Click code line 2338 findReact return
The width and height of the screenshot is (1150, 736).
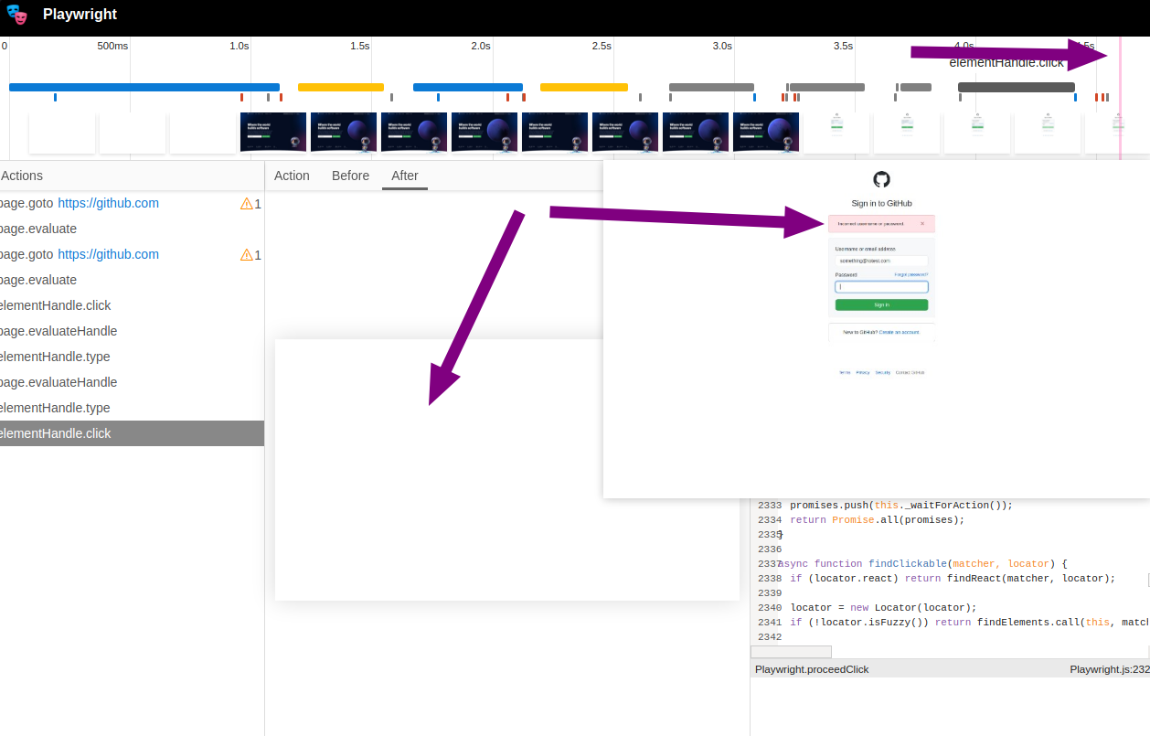953,578
